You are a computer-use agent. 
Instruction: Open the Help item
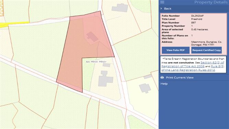[164, 84]
